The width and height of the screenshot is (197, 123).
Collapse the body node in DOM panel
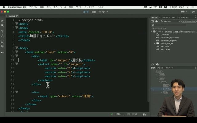pos(157,78)
